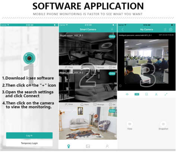Tap the View button

[130, 126]
